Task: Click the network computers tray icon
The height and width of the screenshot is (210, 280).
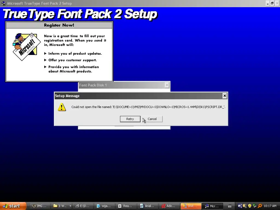Action: tap(240, 206)
